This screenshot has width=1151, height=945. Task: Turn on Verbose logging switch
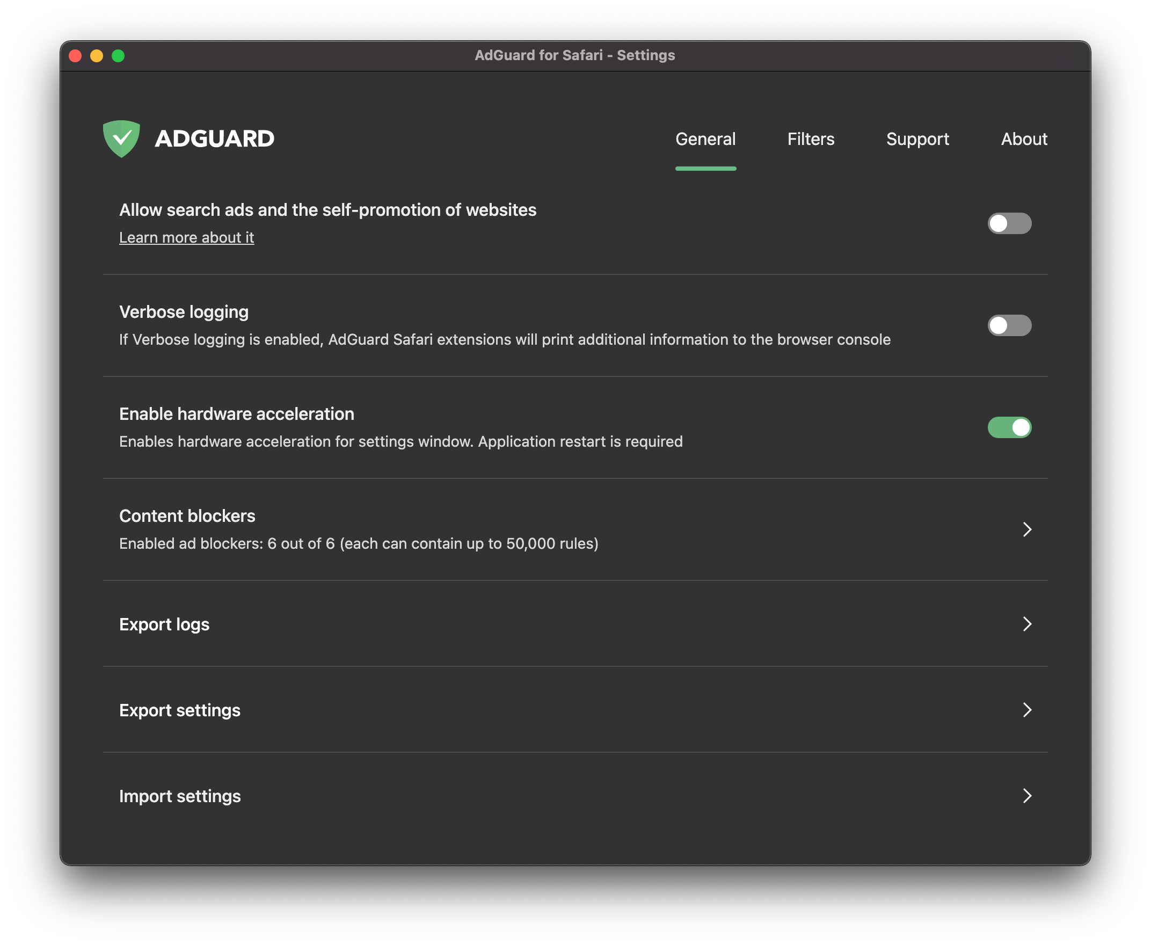[x=1009, y=325]
